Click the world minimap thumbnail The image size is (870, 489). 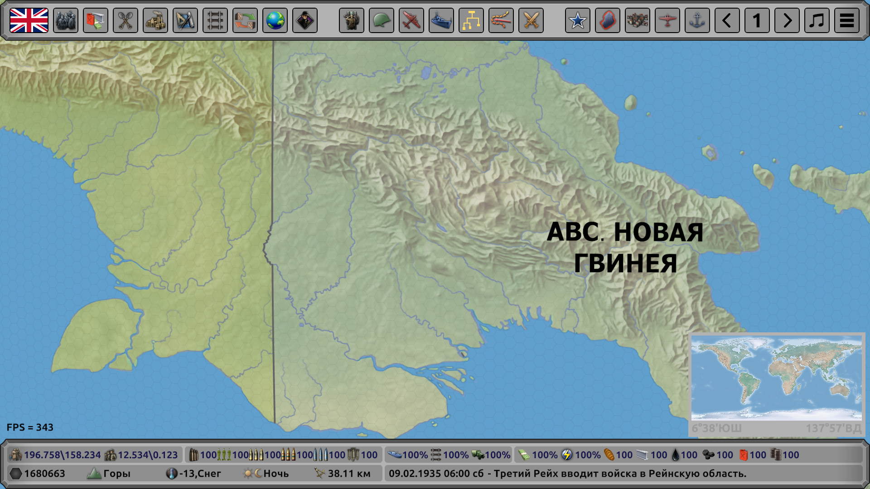(x=776, y=379)
